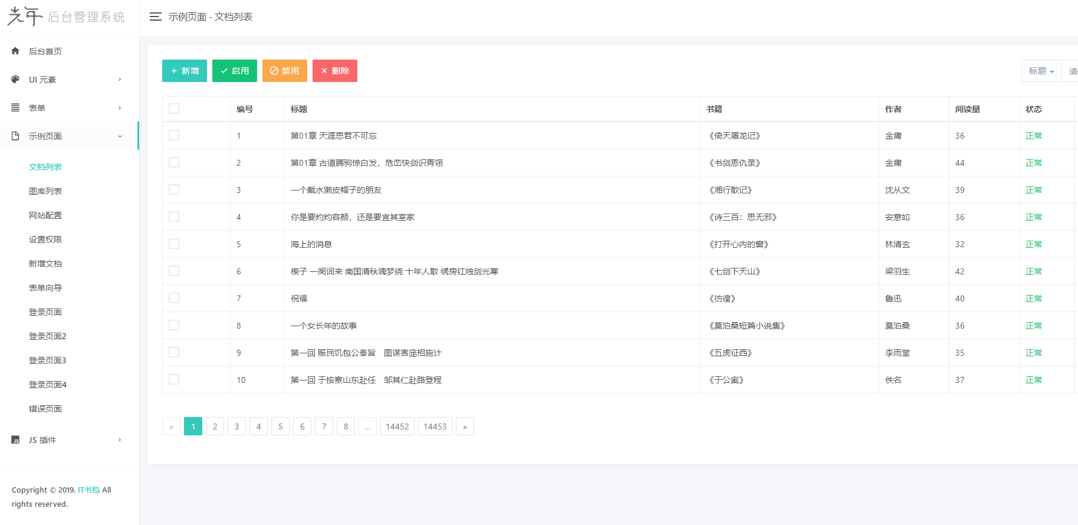
Task: Check the row for 《七剑下天山》
Action: (x=174, y=271)
